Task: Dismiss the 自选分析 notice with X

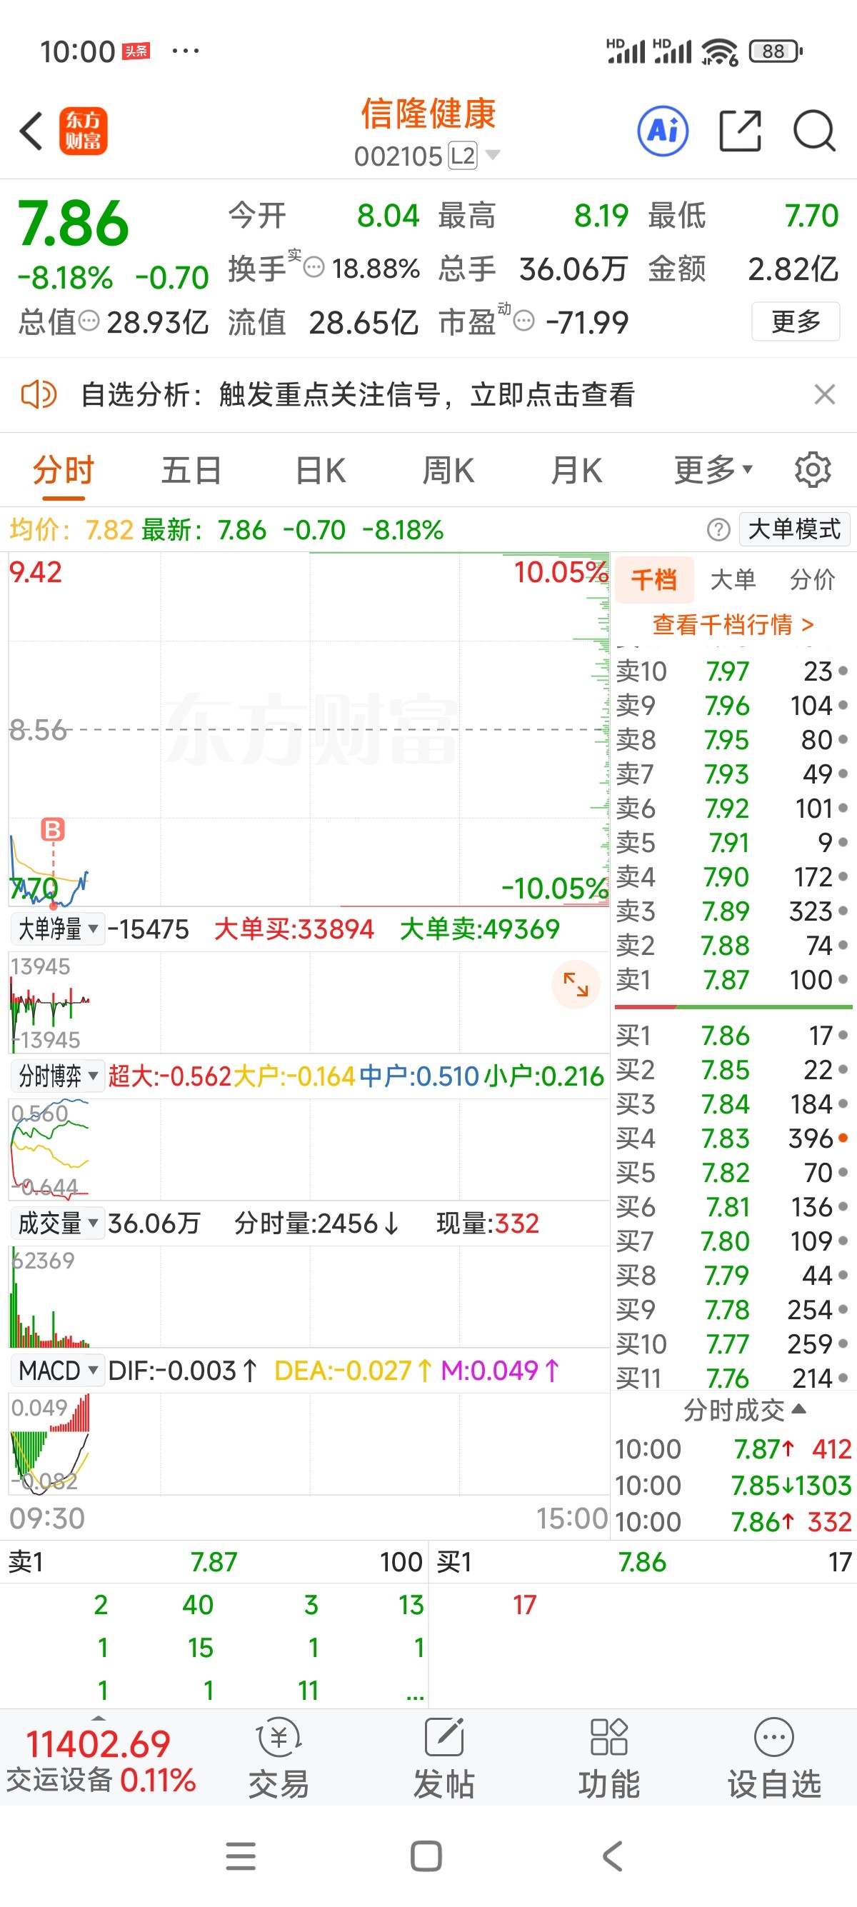Action: [x=824, y=394]
